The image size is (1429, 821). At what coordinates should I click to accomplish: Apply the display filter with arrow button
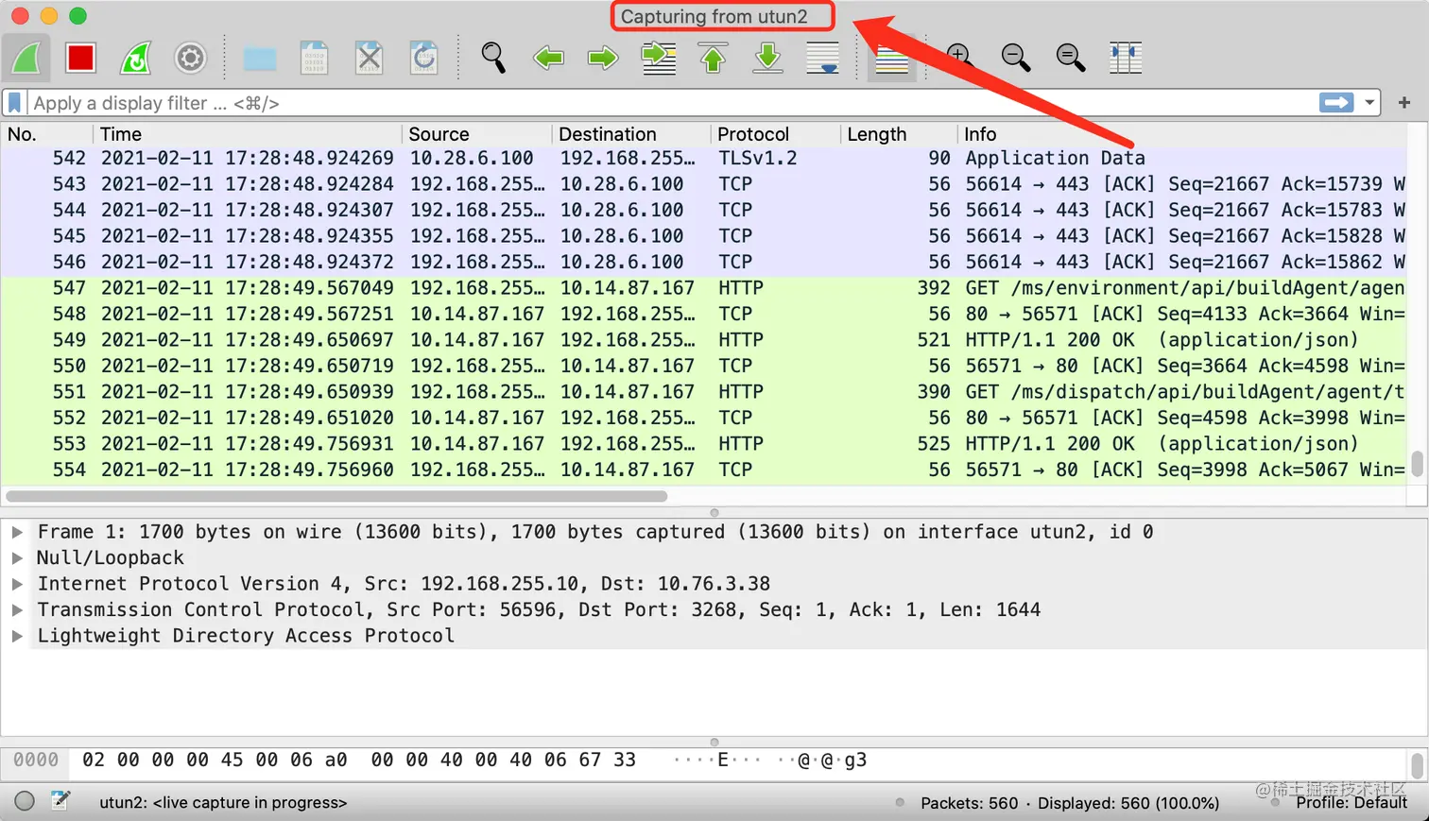click(x=1336, y=102)
